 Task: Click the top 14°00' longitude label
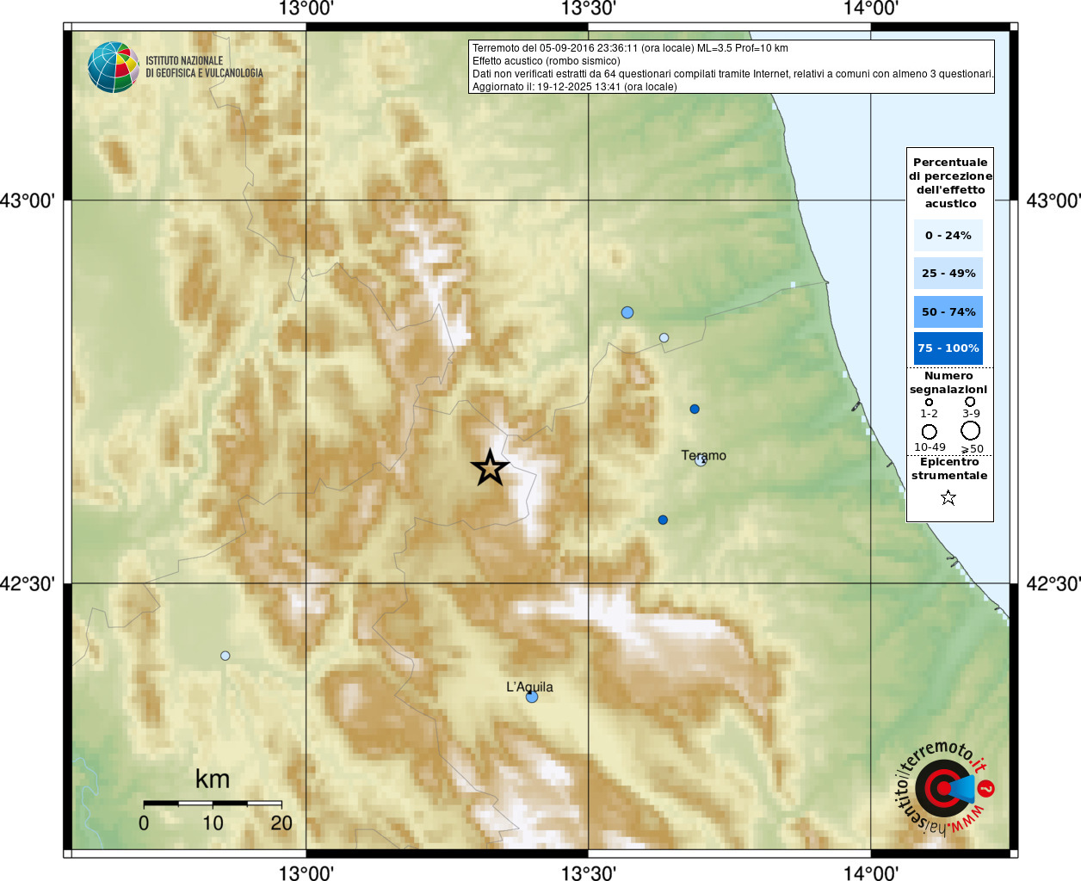871,9
